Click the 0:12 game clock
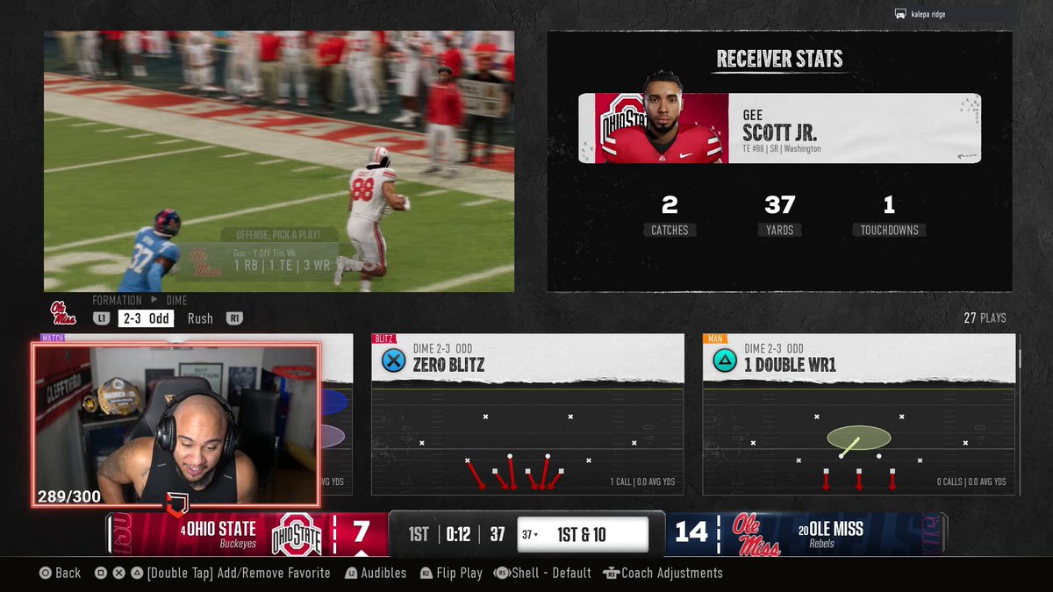 (x=458, y=534)
